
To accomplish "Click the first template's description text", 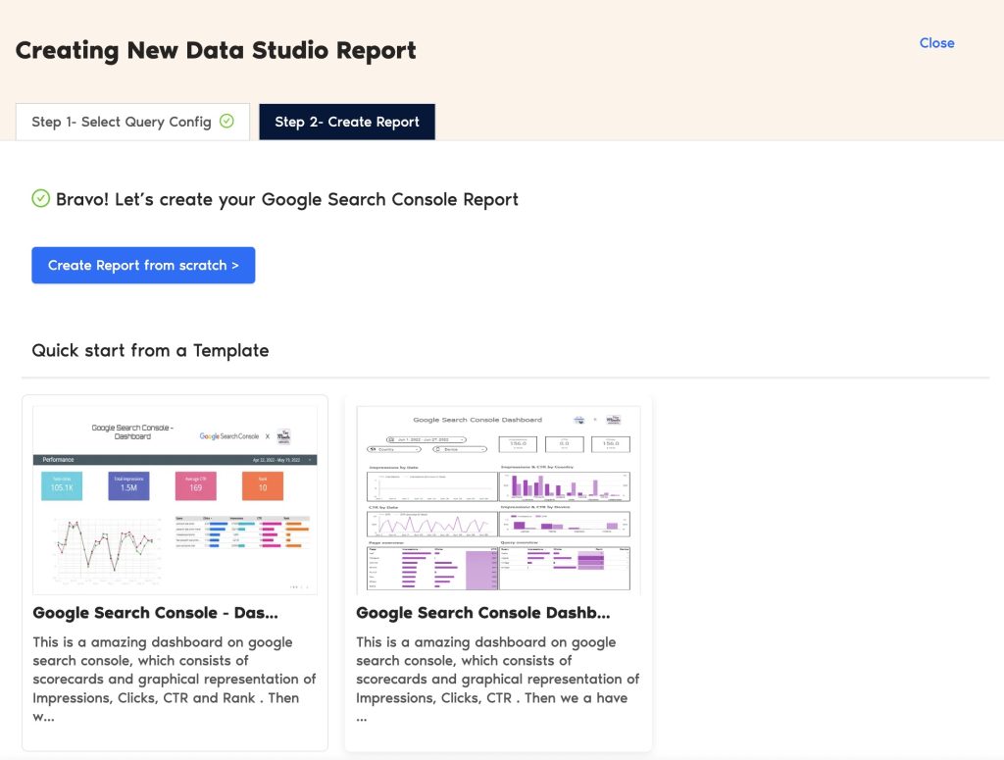I will click(175, 680).
